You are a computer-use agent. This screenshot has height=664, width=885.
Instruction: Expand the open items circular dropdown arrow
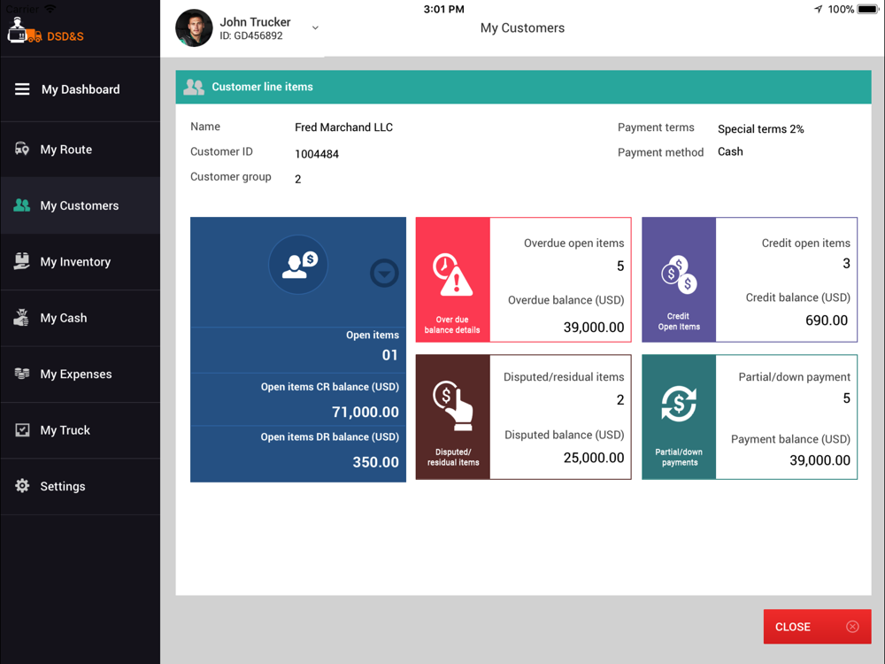click(x=384, y=274)
